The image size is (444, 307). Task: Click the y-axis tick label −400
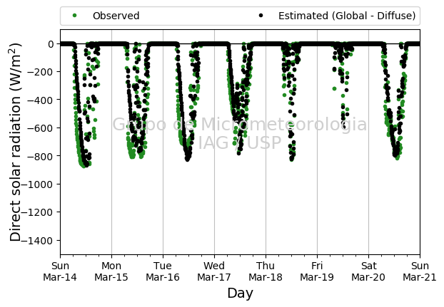[41, 100]
